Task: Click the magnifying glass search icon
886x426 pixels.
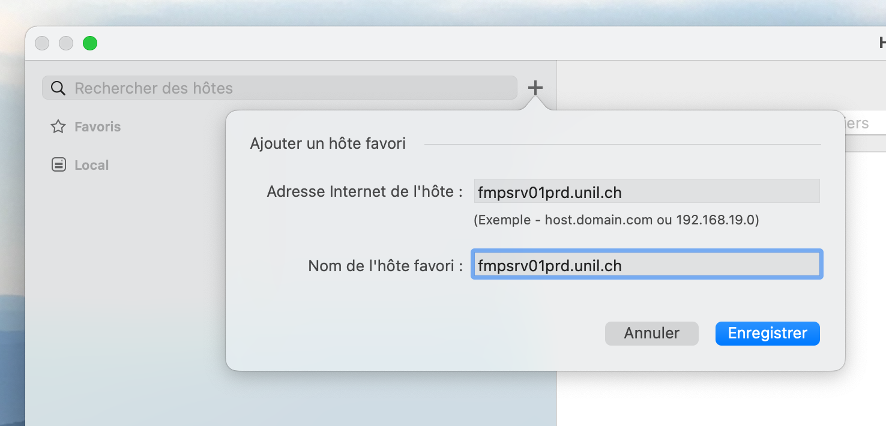Action: click(58, 88)
